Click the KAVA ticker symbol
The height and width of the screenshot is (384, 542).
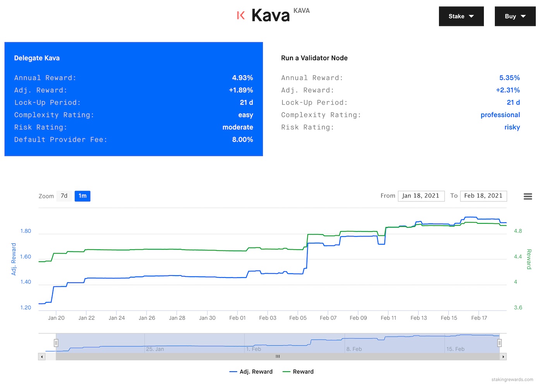coord(302,11)
